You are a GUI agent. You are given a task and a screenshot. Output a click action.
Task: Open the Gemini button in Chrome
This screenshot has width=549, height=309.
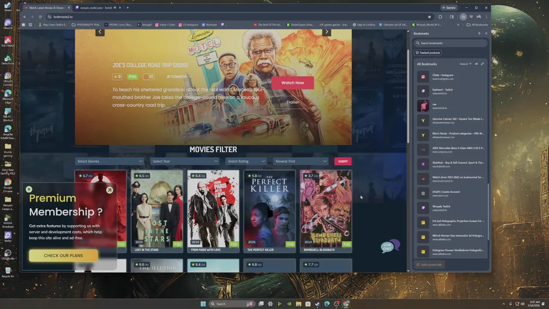449,8
